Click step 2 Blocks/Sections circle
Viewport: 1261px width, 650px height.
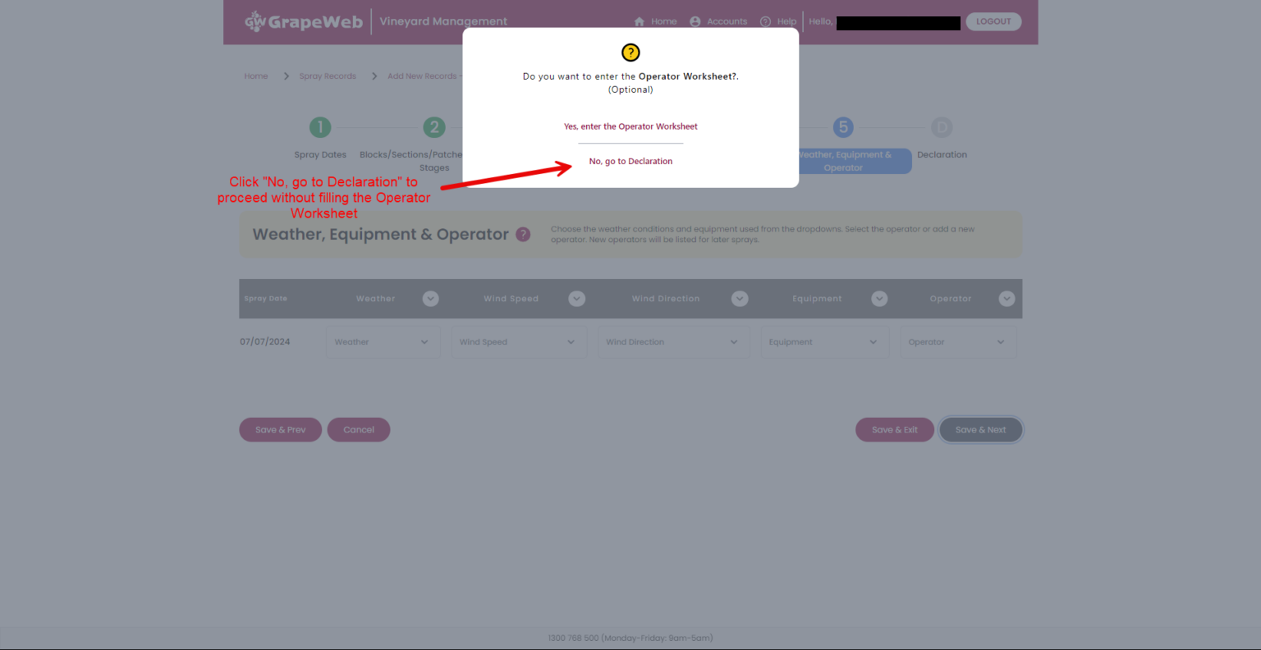click(x=434, y=127)
